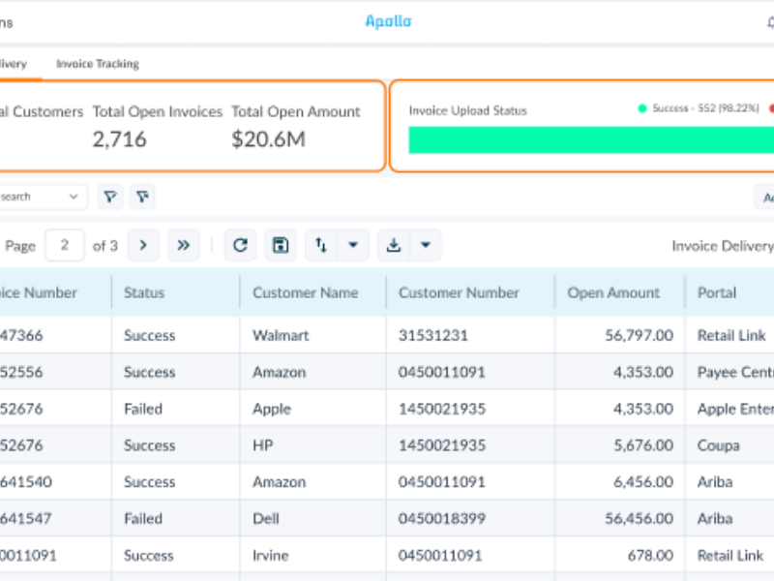Click the Status column header
774x581 pixels.
(x=144, y=292)
